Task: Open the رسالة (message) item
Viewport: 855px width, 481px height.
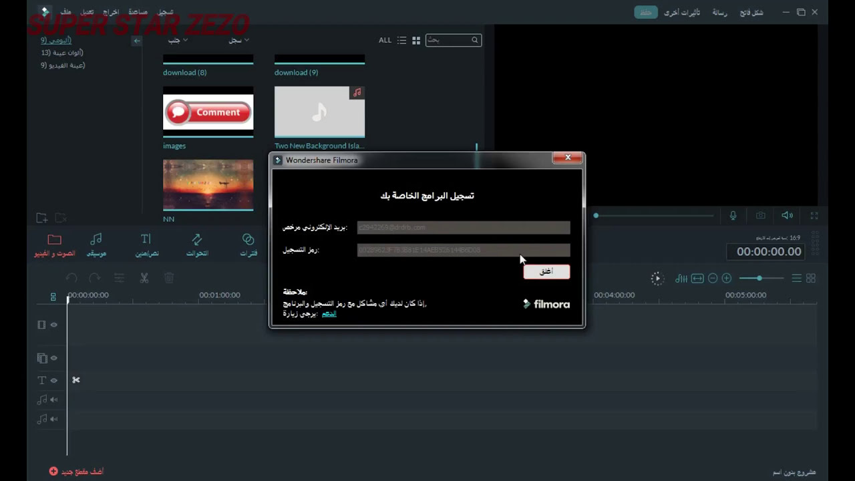Action: pyautogui.click(x=719, y=12)
